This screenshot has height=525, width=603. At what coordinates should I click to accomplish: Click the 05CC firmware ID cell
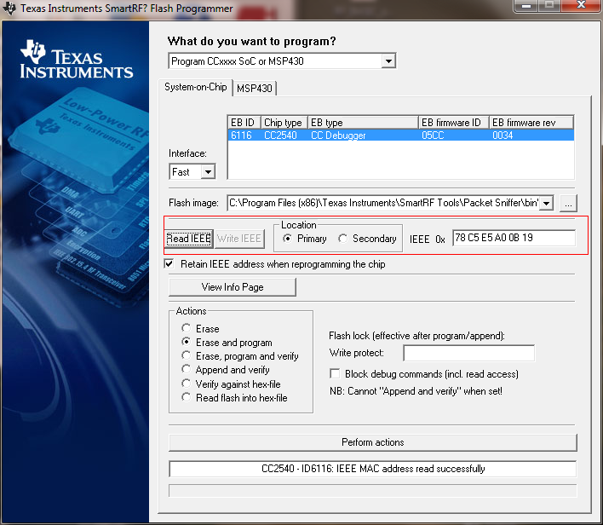[433, 136]
